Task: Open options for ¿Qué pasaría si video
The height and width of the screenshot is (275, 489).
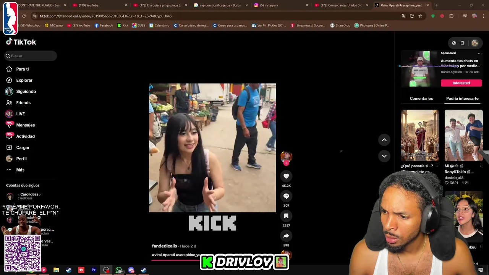Action: point(437,166)
